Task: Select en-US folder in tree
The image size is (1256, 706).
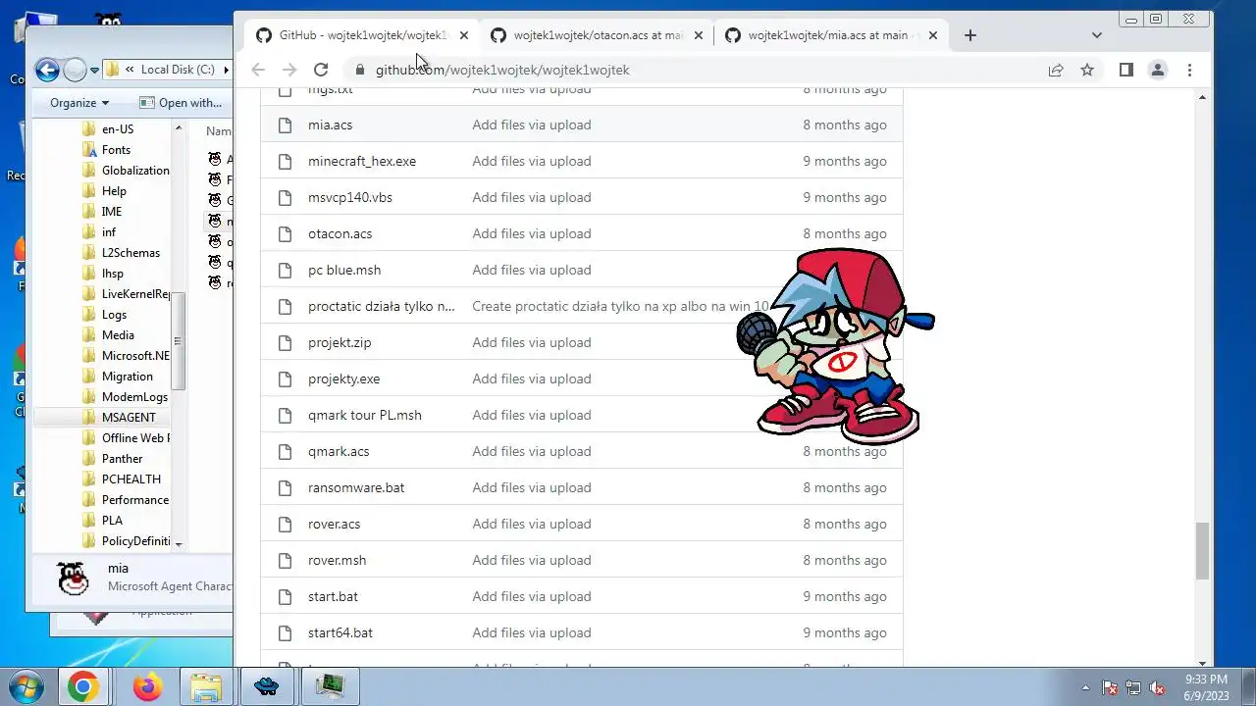Action: 118,128
